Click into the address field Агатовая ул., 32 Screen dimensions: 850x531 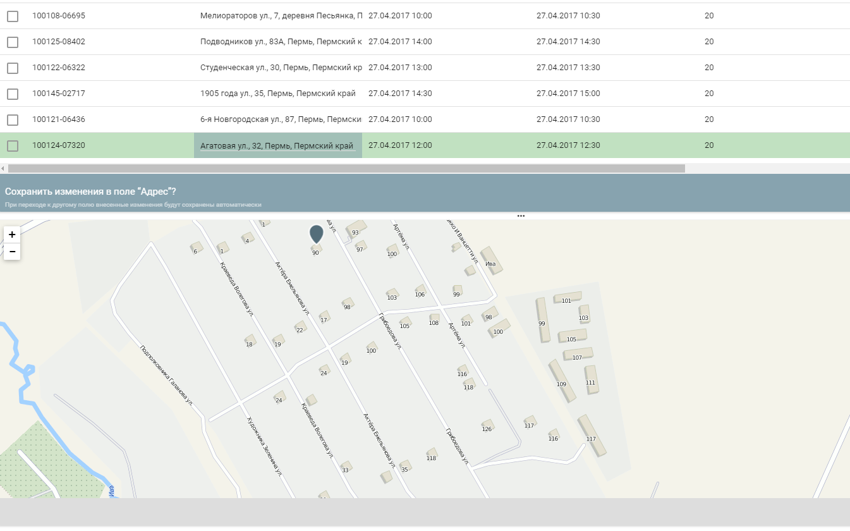click(x=277, y=145)
